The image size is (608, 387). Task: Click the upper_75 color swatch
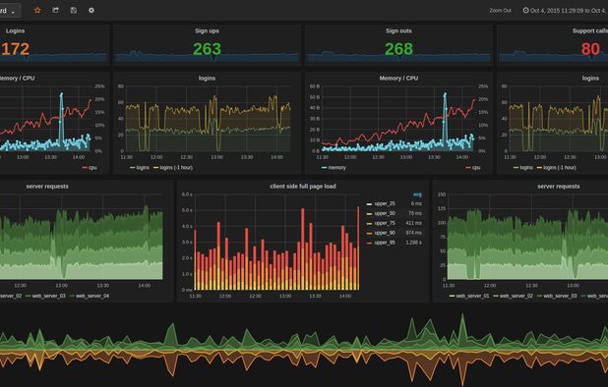369,223
